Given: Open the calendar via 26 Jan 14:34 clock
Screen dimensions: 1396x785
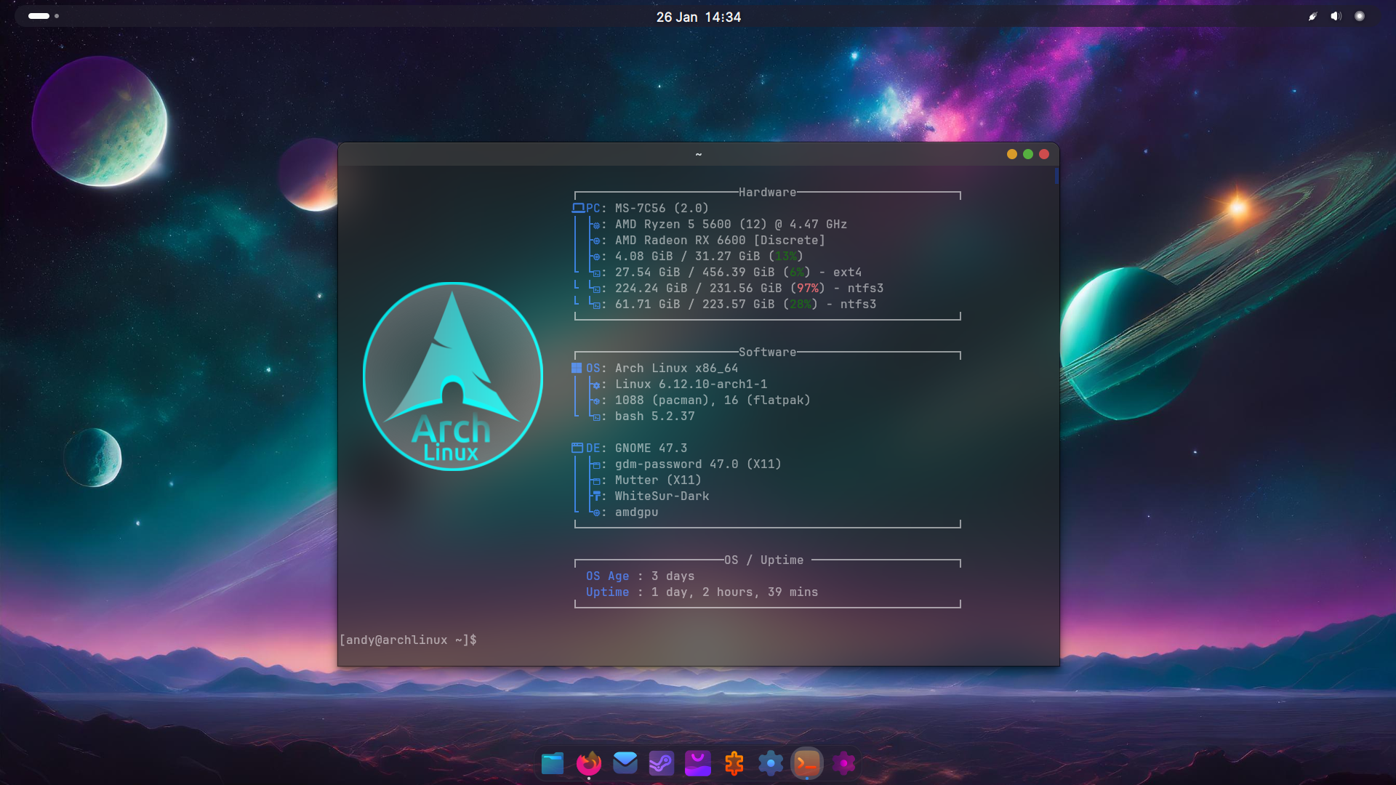Looking at the screenshot, I should [698, 17].
